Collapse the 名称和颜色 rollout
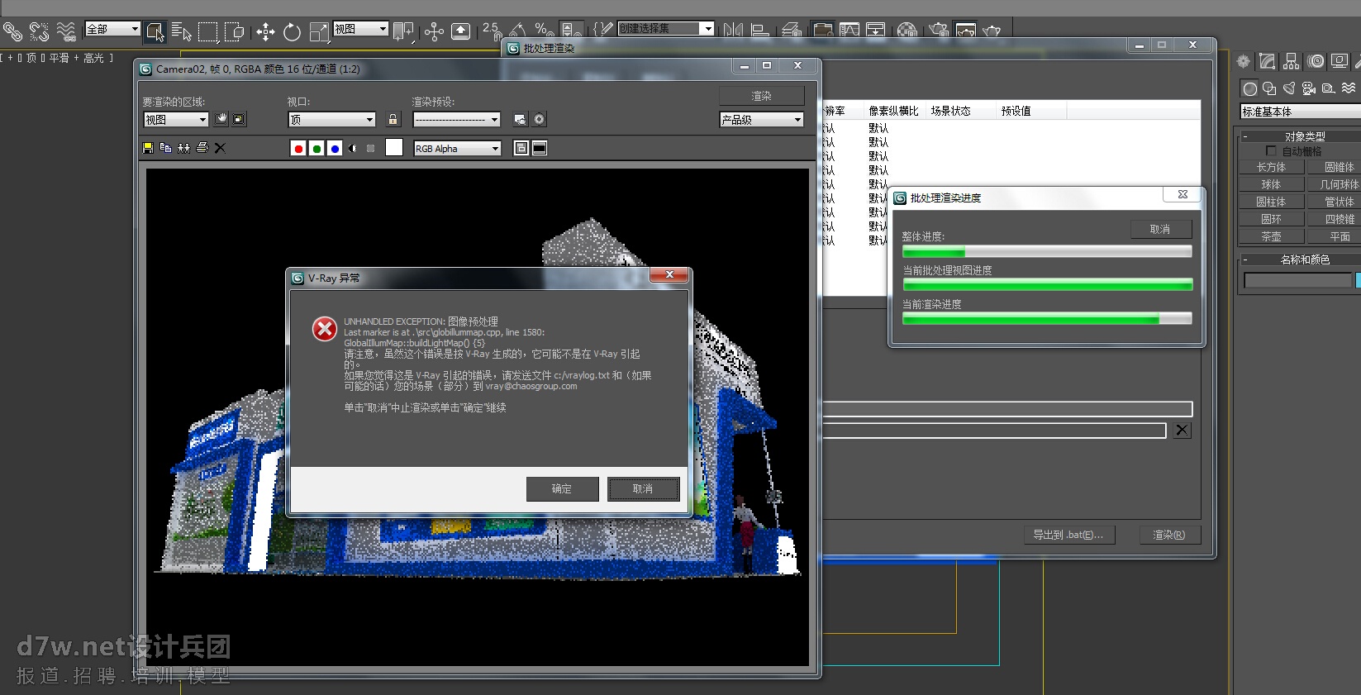This screenshot has height=695, width=1361. [1302, 259]
